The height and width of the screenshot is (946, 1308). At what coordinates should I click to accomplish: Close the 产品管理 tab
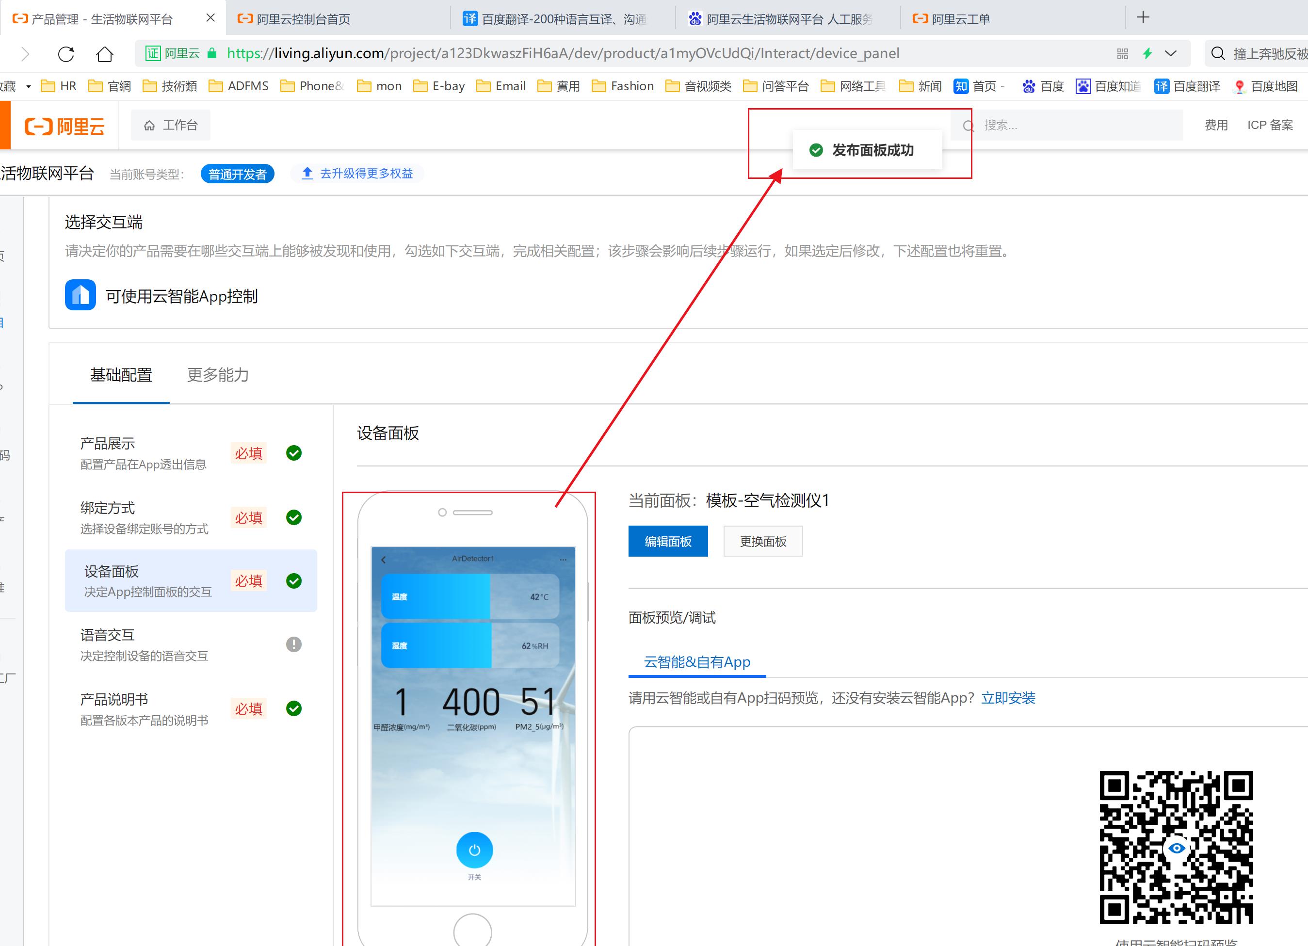[x=210, y=18]
